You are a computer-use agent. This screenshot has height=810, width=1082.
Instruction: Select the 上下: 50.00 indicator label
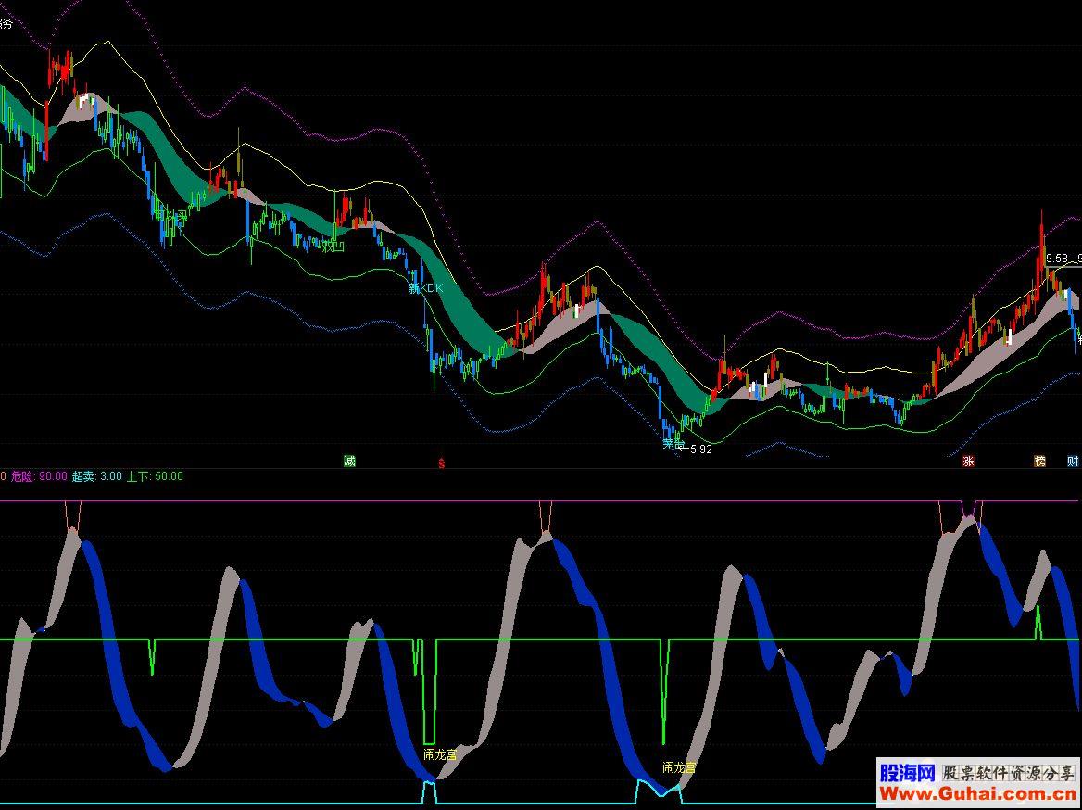156,475
